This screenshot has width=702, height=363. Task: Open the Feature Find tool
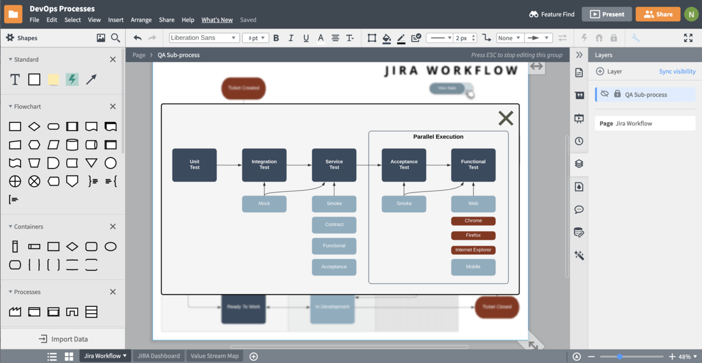[550, 14]
